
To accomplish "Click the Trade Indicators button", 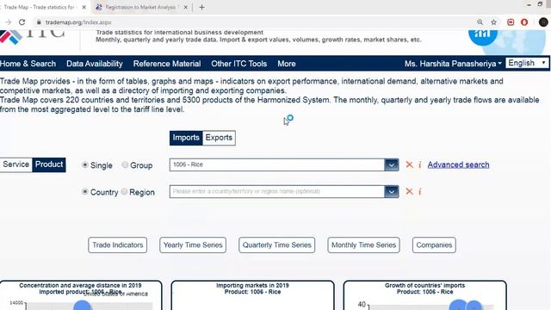I will tap(118, 245).
